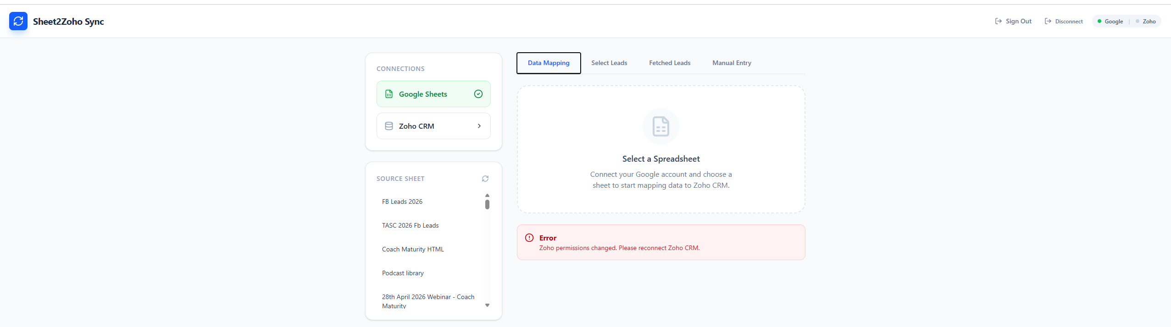Click the Disconnect button
Image resolution: width=1171 pixels, height=327 pixels.
point(1064,21)
